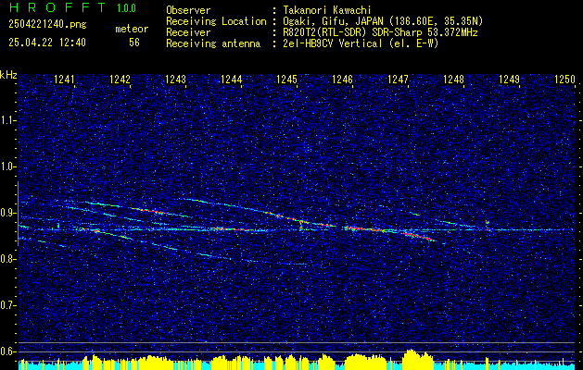Click the version number 1.0.0
The image size is (583, 370).
tap(126, 8)
